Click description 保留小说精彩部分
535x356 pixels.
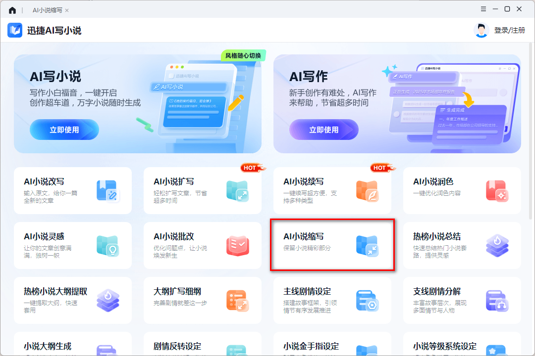point(307,248)
